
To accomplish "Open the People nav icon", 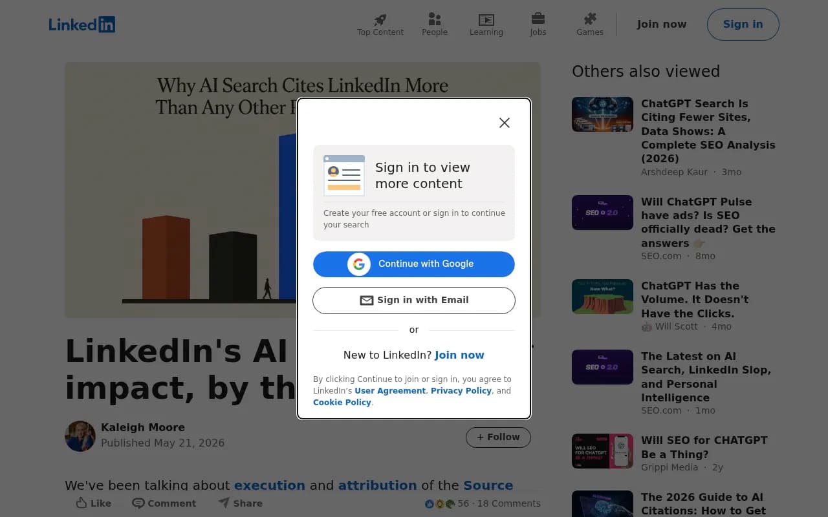I will click(x=435, y=19).
